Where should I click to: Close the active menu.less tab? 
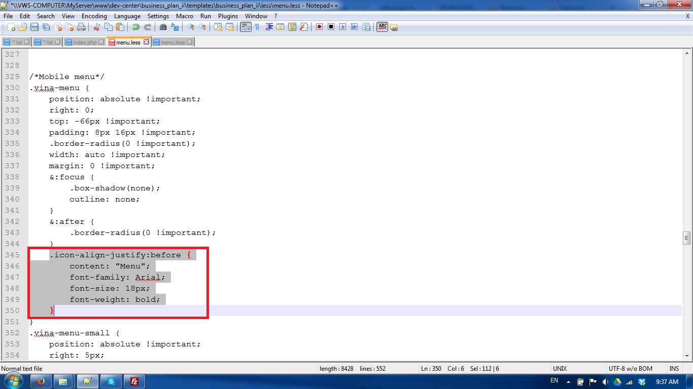147,42
